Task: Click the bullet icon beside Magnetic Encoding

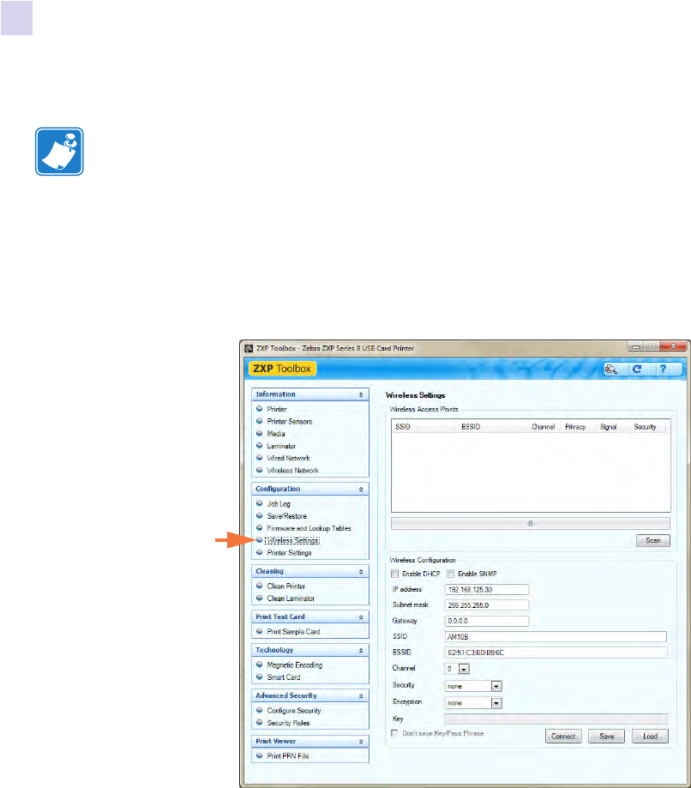Action: (x=259, y=665)
